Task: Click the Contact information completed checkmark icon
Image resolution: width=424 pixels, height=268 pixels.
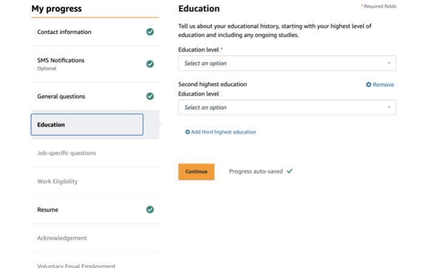Action: click(x=150, y=32)
